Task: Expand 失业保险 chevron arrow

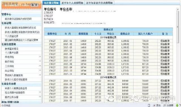Action: 40,70
